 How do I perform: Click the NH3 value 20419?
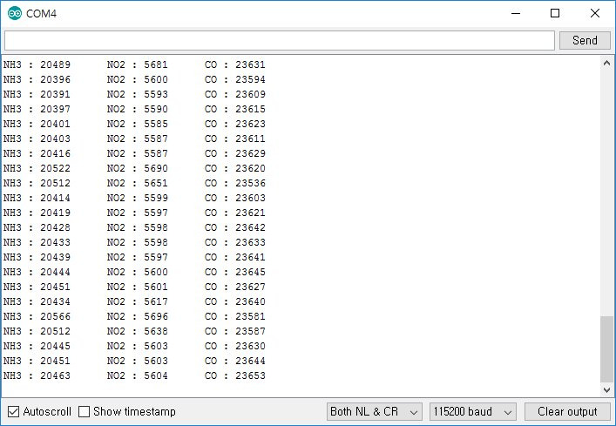tap(56, 213)
